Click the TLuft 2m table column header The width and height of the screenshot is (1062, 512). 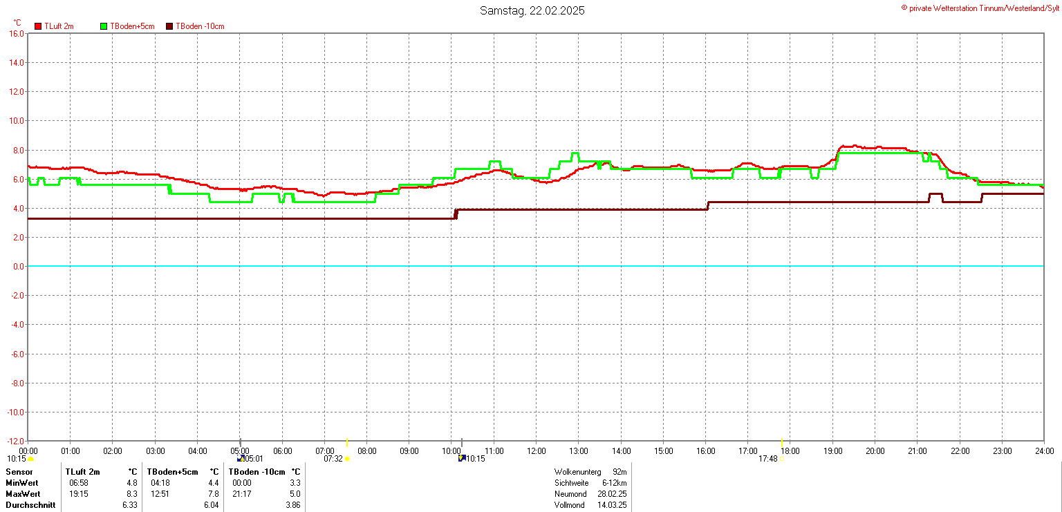82,471
